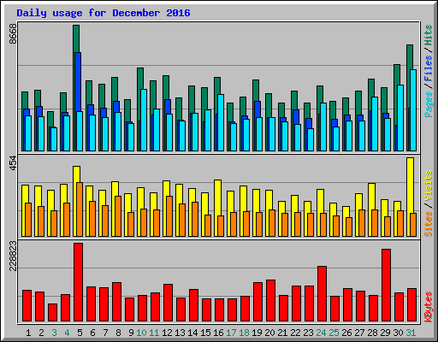The image size is (438, 342).
Task: Click day label 27 on the axis
Action: (x=359, y=333)
